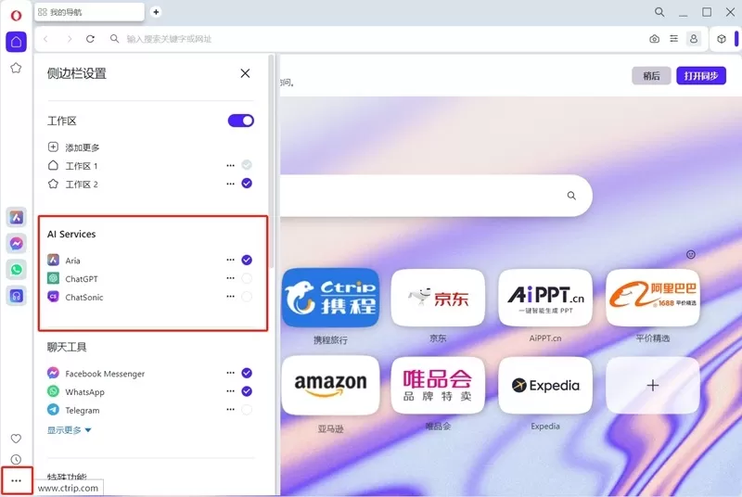Click the AI Services heading
742x497 pixels.
71,234
